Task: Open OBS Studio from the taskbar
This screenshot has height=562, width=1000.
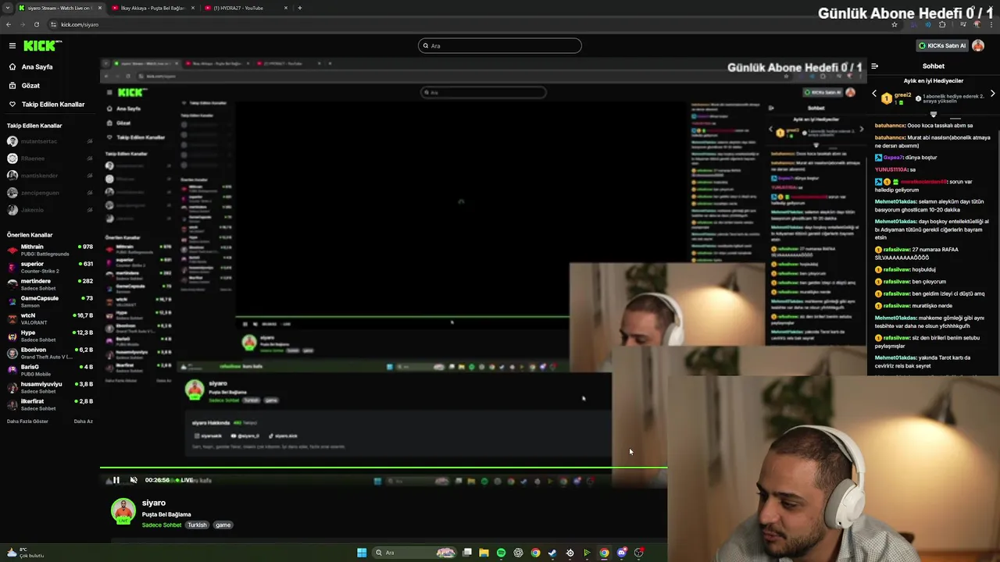Action: click(638, 553)
